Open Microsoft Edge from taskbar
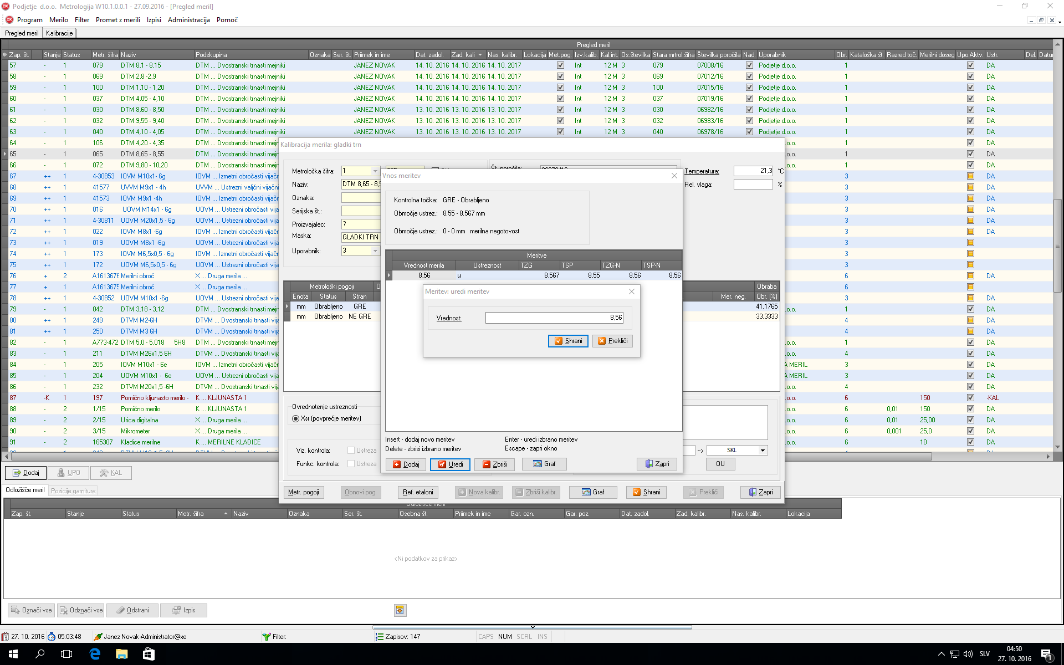Screen dimensions: 1064x665 pyautogui.click(x=95, y=654)
